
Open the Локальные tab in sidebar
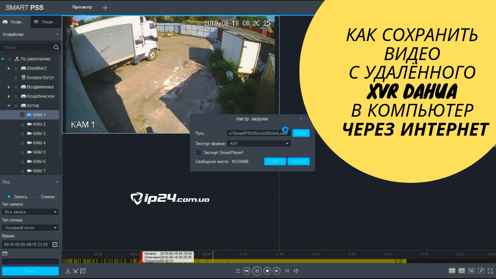(45, 22)
